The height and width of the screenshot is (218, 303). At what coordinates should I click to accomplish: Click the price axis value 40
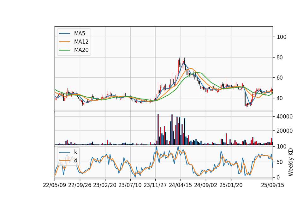(x=280, y=98)
